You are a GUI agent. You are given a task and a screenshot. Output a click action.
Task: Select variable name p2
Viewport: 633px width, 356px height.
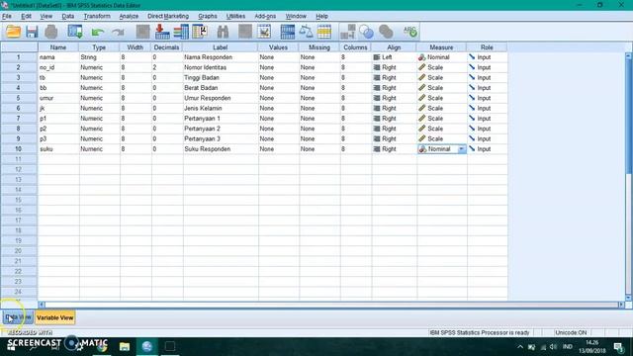click(x=58, y=129)
